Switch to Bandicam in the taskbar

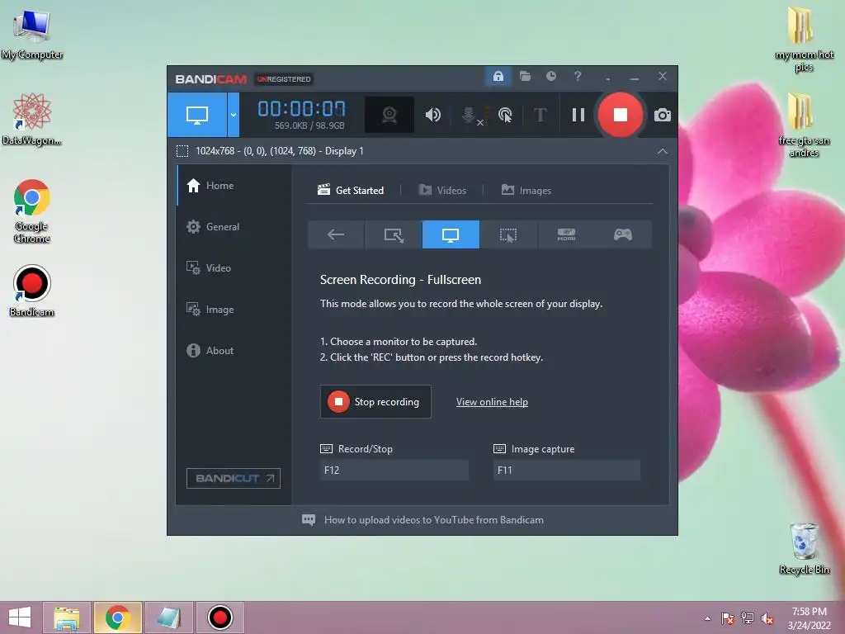point(220,617)
